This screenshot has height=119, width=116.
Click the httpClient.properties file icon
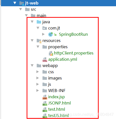click(x=51, y=53)
